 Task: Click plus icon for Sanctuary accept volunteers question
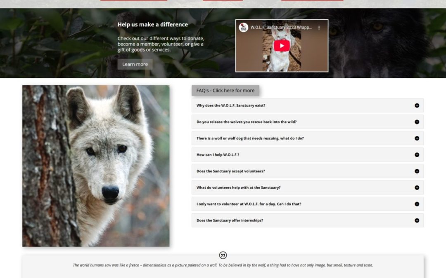(417, 171)
